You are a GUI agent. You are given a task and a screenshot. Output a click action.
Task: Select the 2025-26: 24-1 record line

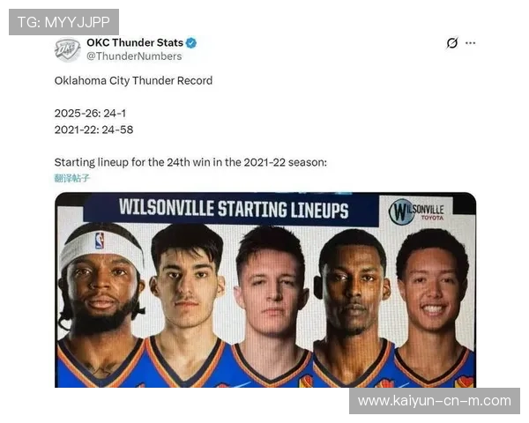point(90,113)
